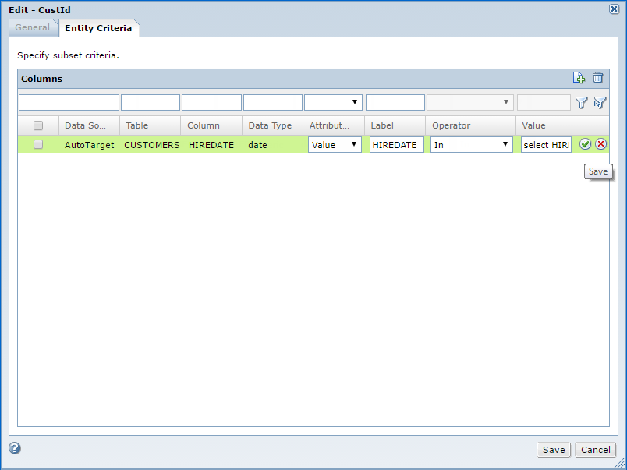Sort by Table column header

(150, 125)
